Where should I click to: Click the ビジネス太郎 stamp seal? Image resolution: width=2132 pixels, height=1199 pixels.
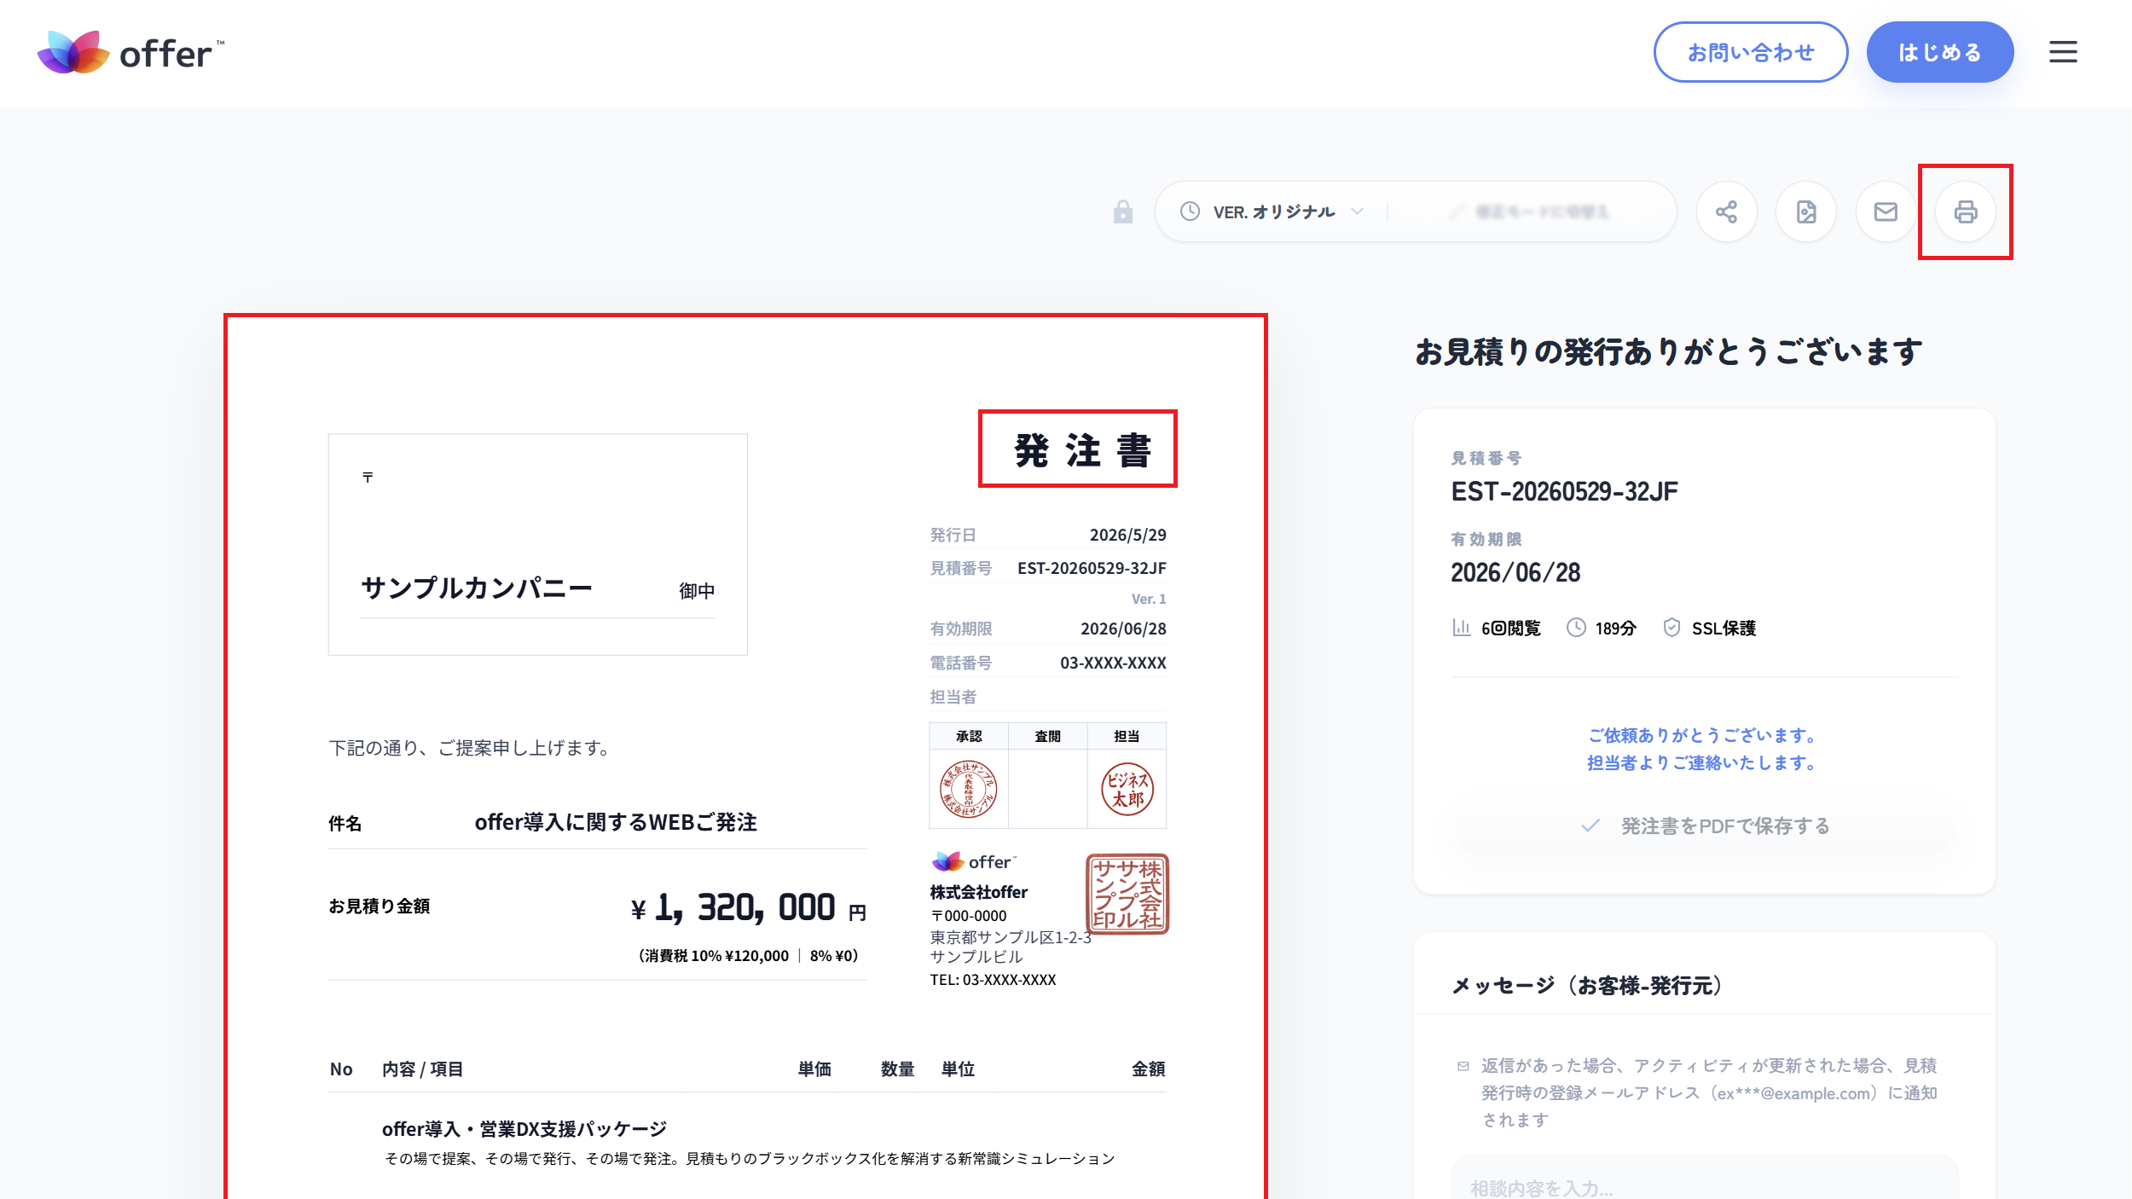pos(1127,789)
